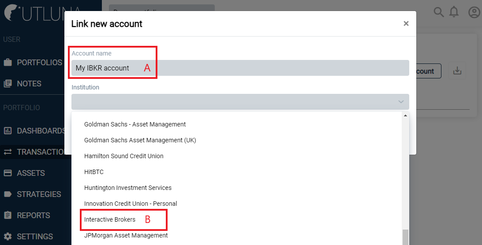Click the download icon button
This screenshot has width=482, height=245.
click(x=457, y=71)
